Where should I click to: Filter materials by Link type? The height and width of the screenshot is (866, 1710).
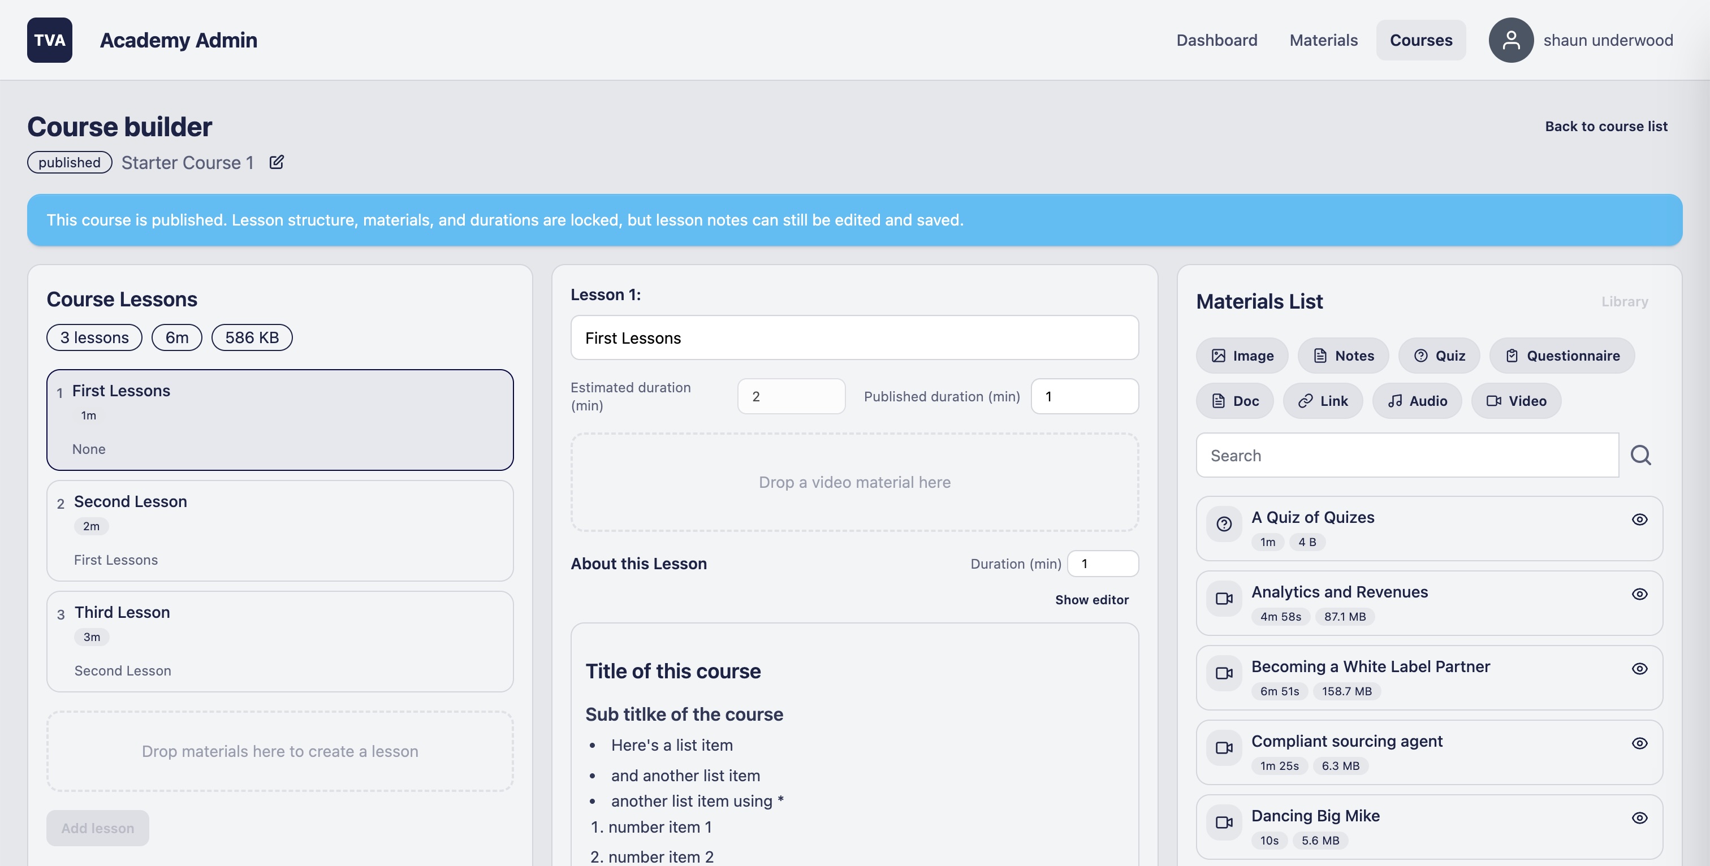(x=1323, y=401)
